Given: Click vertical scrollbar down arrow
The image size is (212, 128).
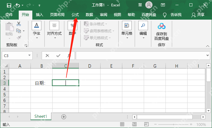Looking at the screenshot, I should tap(208, 111).
